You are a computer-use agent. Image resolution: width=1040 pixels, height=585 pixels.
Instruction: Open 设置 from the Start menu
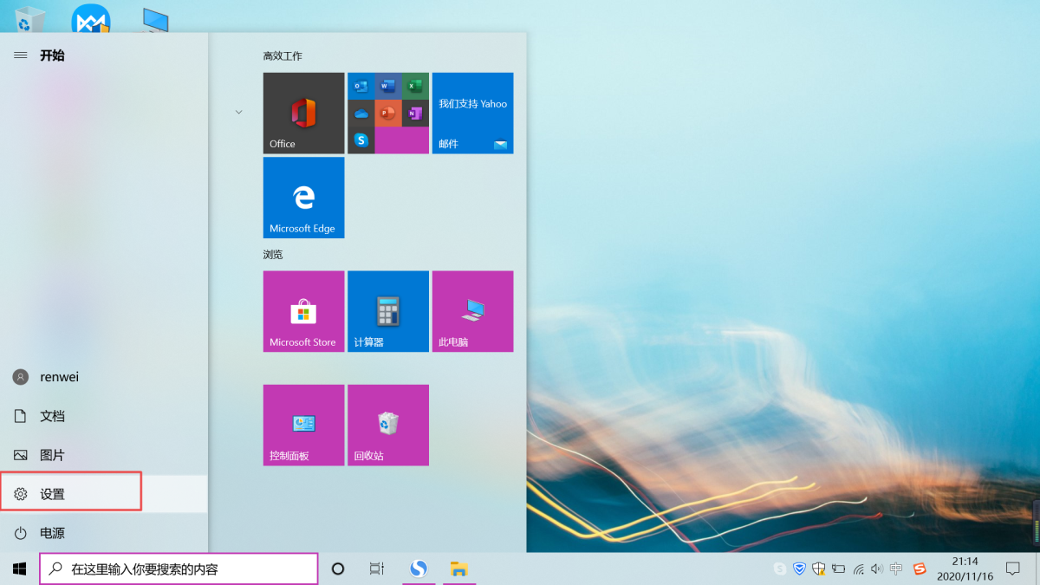click(x=52, y=494)
